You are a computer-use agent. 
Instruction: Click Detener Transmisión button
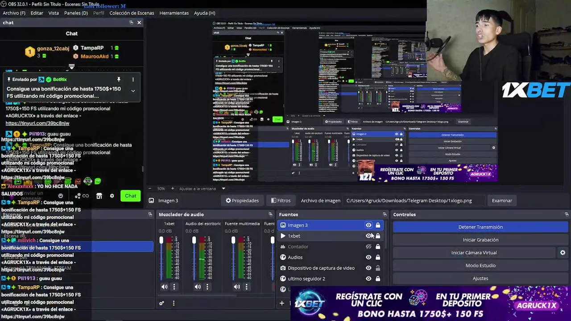[480, 227]
